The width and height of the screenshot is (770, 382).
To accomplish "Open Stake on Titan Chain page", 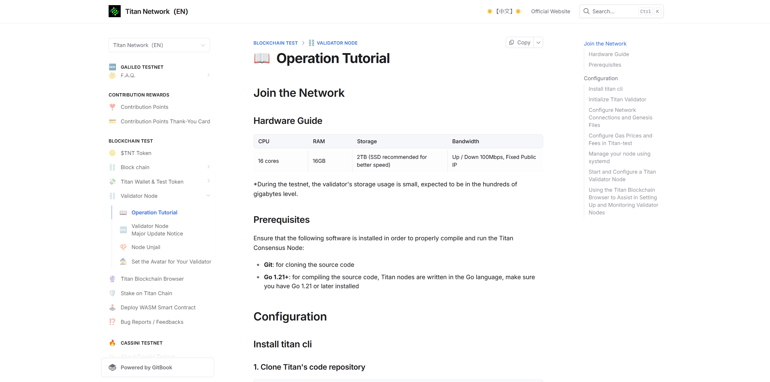I will pyautogui.click(x=146, y=293).
